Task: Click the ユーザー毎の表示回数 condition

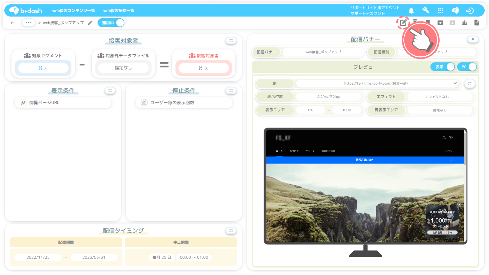Action: click(184, 103)
